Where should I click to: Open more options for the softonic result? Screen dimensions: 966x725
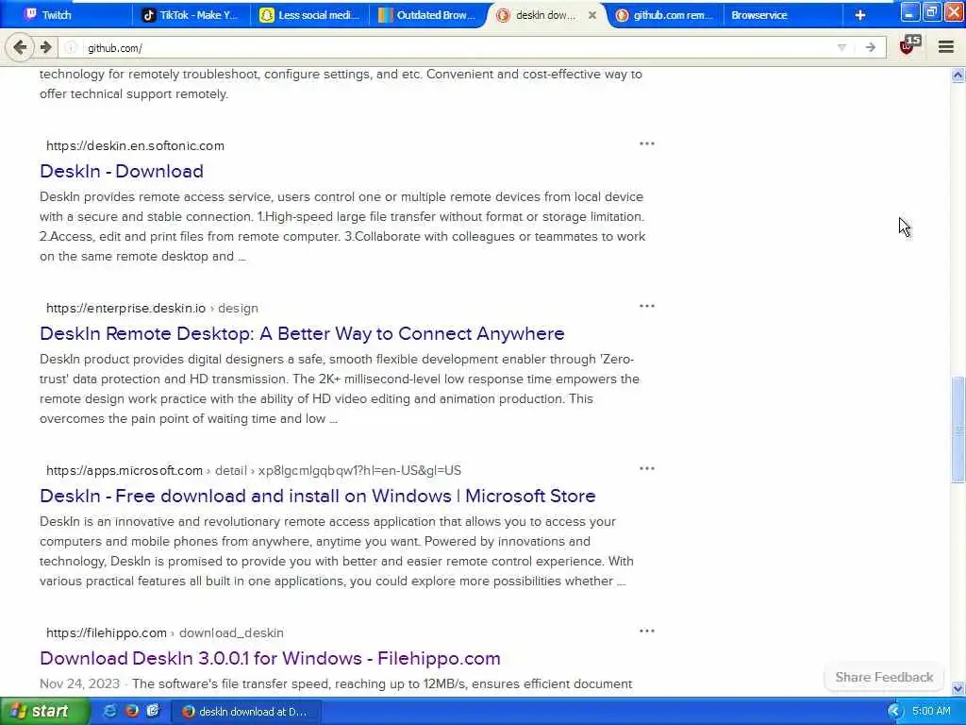click(x=646, y=143)
